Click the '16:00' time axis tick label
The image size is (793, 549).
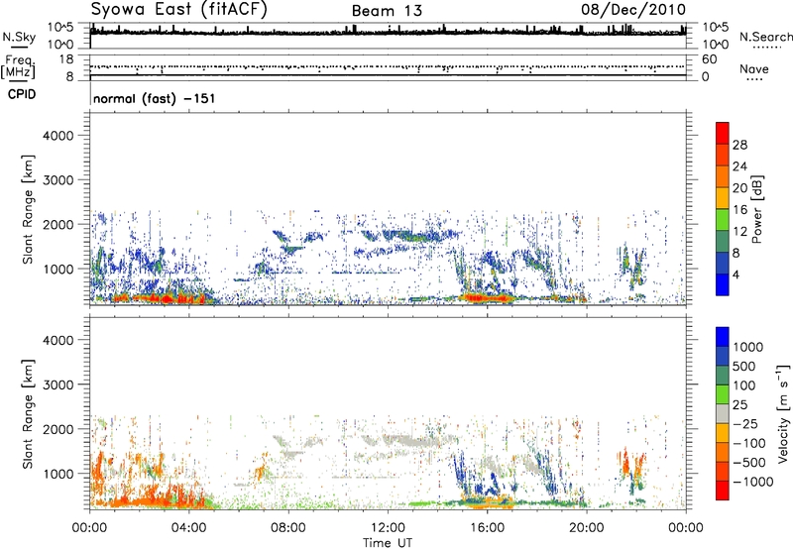487,528
